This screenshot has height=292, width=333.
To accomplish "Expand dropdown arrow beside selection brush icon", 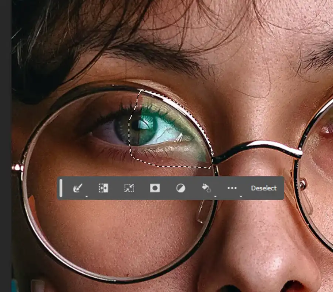I will pos(87,196).
